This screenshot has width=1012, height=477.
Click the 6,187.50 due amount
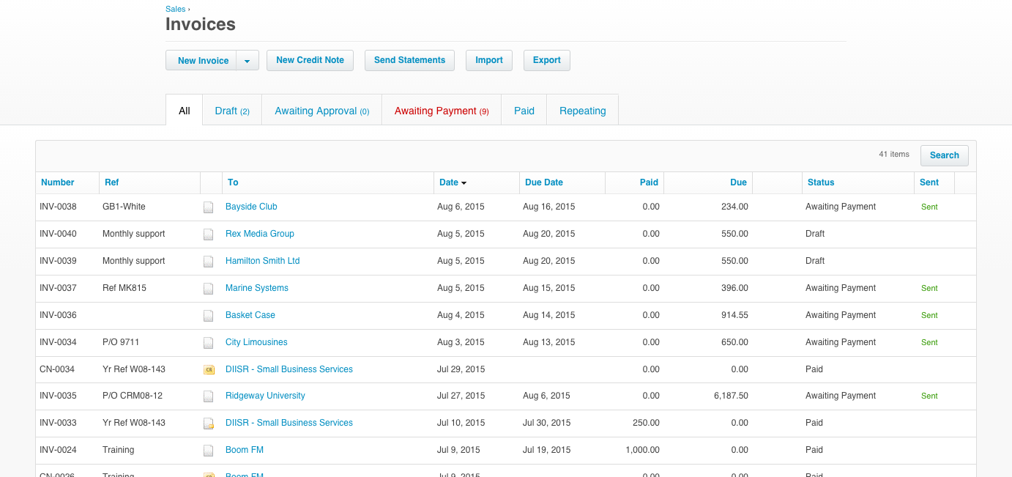(731, 396)
